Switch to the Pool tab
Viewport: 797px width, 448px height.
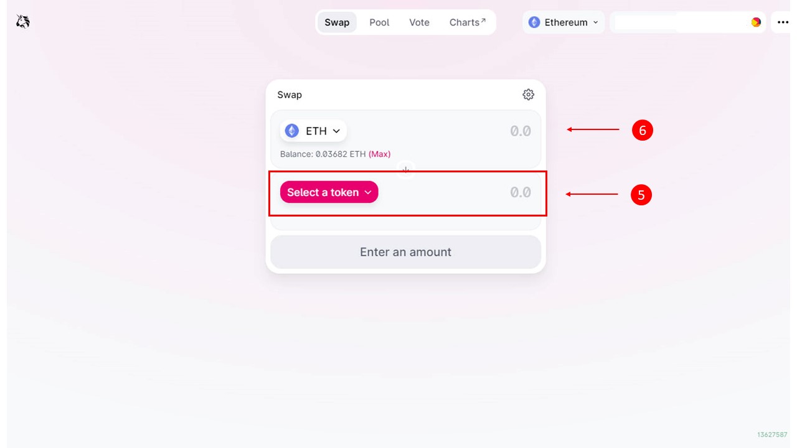pyautogui.click(x=379, y=22)
